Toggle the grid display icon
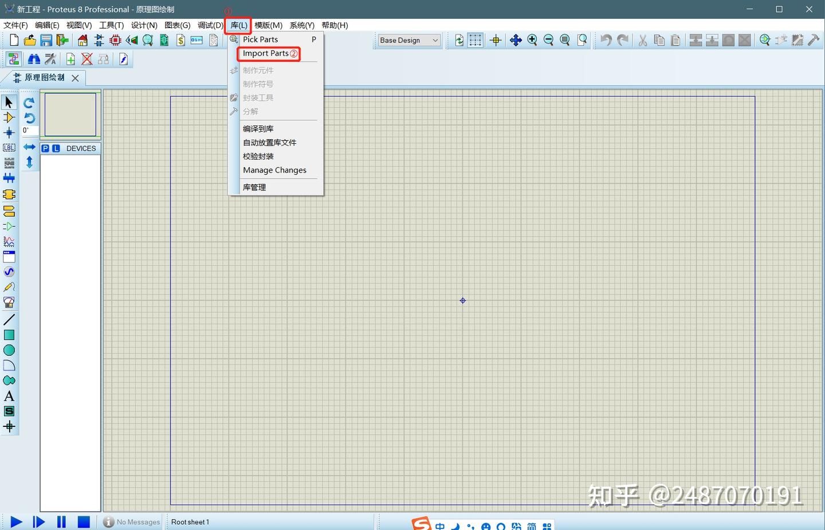825x530 pixels. (x=476, y=40)
